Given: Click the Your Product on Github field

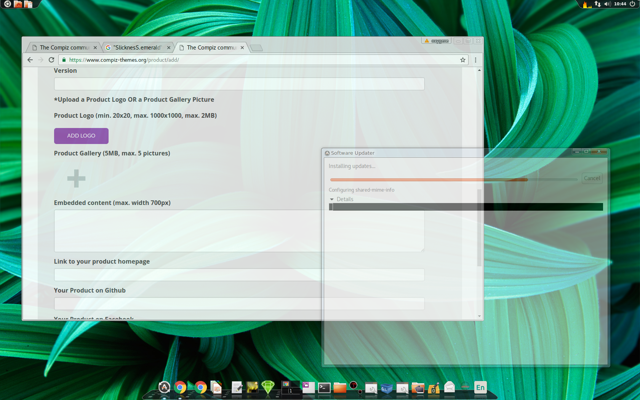Looking at the screenshot, I should click(239, 304).
